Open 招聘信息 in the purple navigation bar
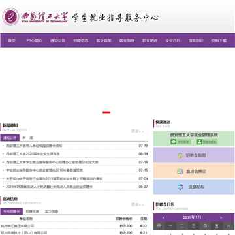 pyautogui.click(x=81, y=40)
